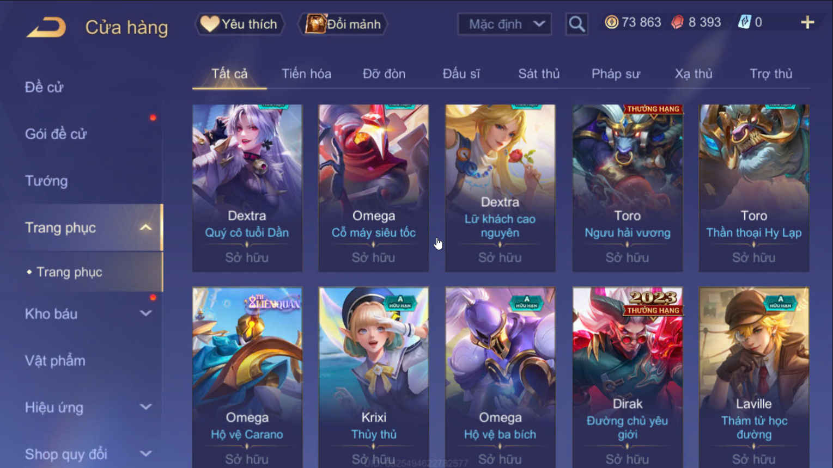
Task: Open Gói đề cử in the sidebar
Action: [56, 134]
